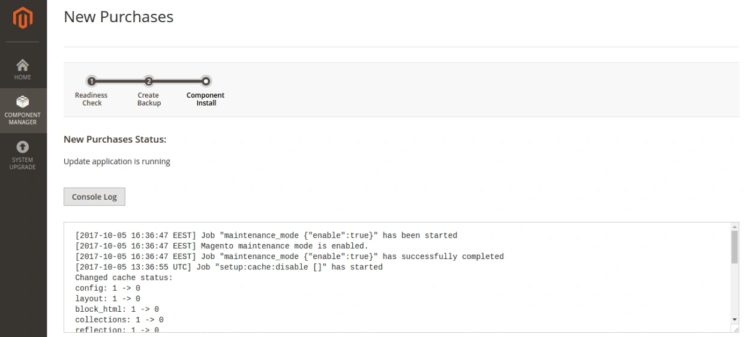
Task: Click the Magento logo in sidebar
Action: coord(23,19)
